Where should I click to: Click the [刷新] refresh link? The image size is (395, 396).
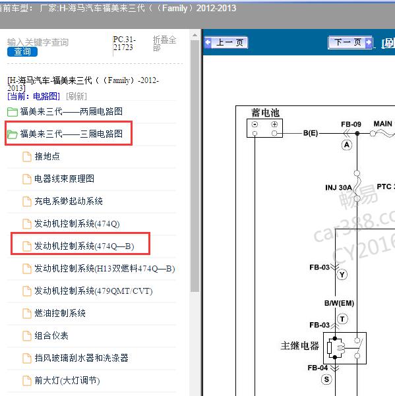76,96
